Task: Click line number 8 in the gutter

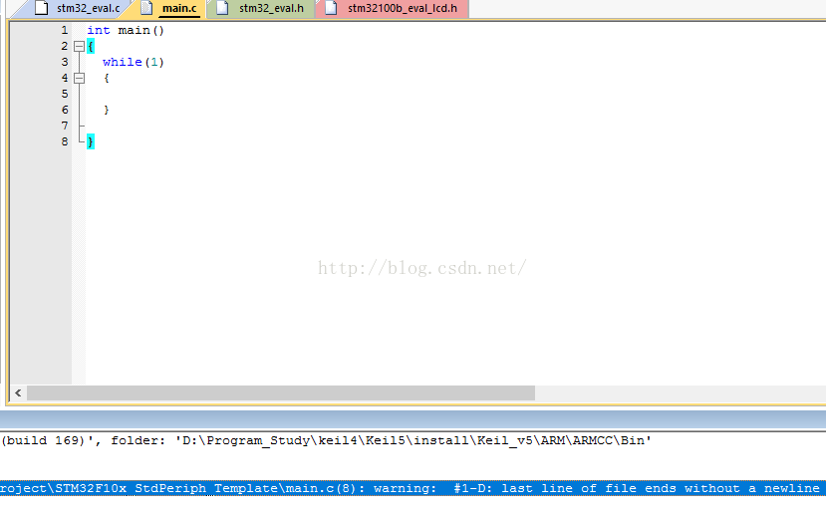Action: [x=65, y=141]
